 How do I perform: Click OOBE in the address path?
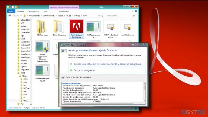[x=69, y=16]
